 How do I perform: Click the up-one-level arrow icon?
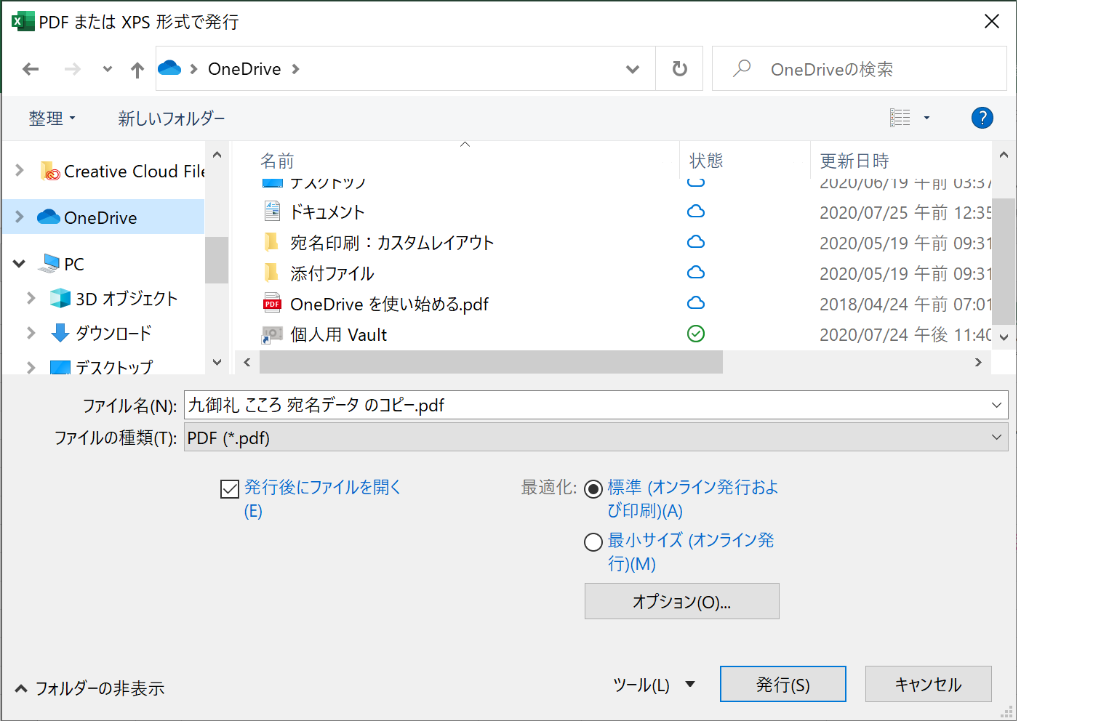(x=137, y=70)
